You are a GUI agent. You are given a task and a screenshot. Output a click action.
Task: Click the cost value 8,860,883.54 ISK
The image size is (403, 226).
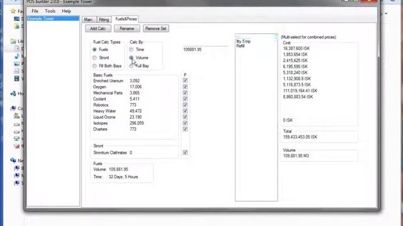point(298,97)
